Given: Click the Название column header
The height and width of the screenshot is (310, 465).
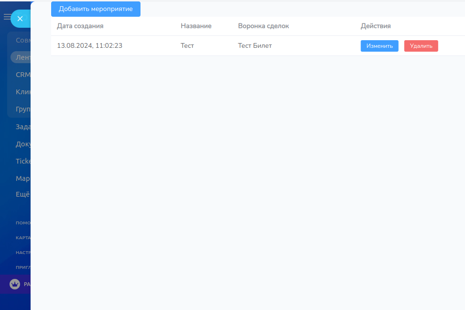Looking at the screenshot, I should (196, 26).
